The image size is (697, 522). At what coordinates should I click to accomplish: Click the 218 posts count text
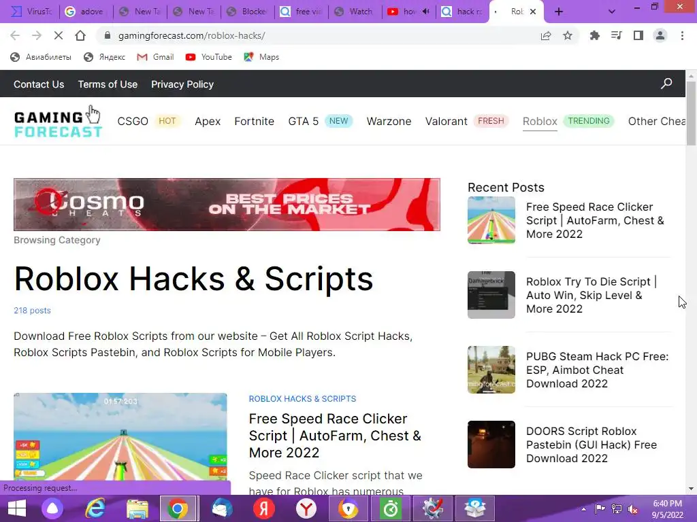coord(32,310)
